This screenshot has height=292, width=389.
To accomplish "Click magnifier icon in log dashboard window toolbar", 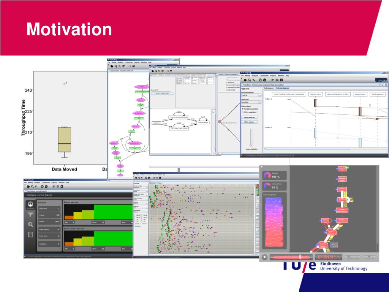I will tap(32, 186).
